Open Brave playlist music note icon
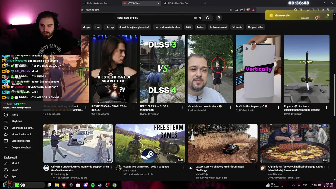 (308, 10)
